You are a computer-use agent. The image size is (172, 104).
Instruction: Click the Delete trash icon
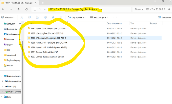61,17
